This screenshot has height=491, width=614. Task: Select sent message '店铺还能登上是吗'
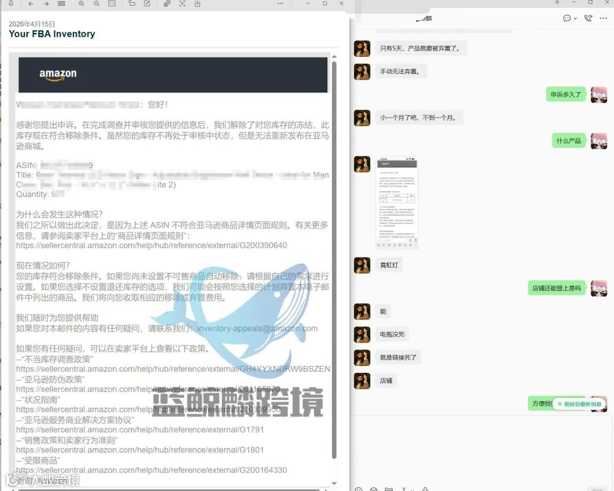pos(557,288)
